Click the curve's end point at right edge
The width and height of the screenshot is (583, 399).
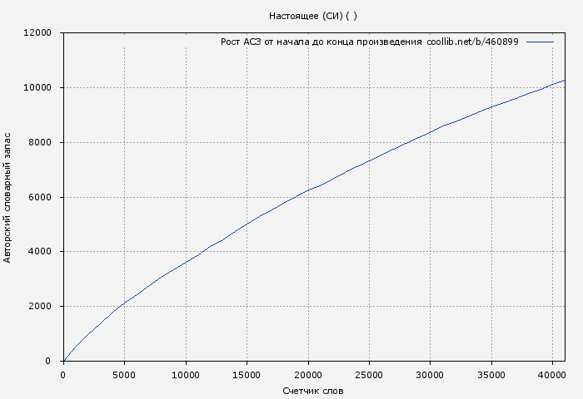(x=564, y=81)
